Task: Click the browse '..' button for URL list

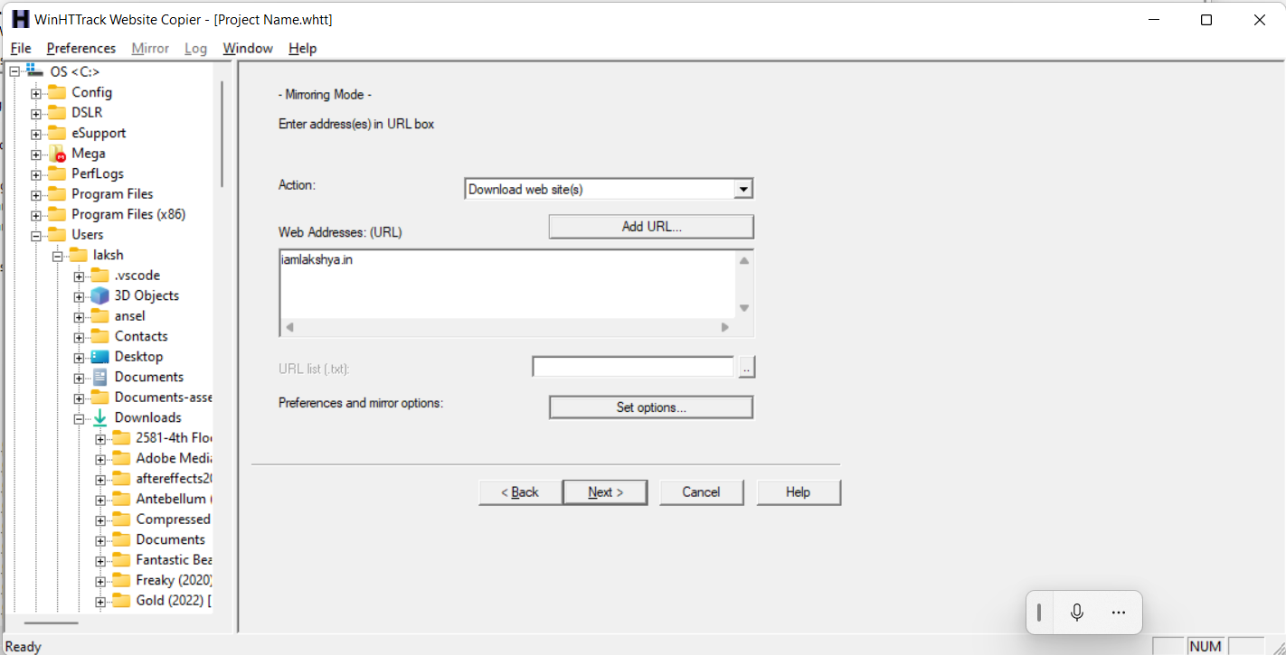Action: pyautogui.click(x=747, y=367)
